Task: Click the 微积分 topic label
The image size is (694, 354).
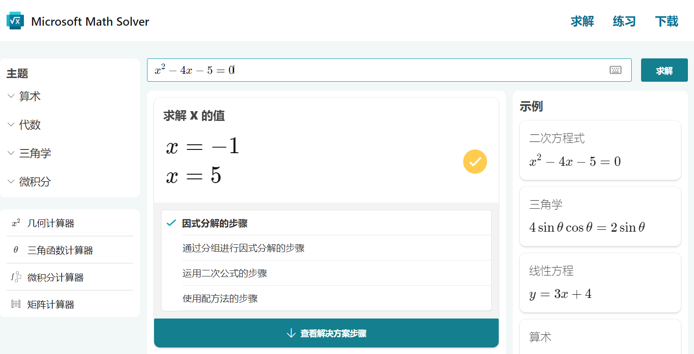Action: 35,182
